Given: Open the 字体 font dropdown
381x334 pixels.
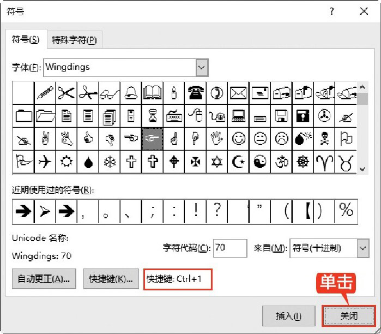Looking at the screenshot, I should tap(202, 68).
